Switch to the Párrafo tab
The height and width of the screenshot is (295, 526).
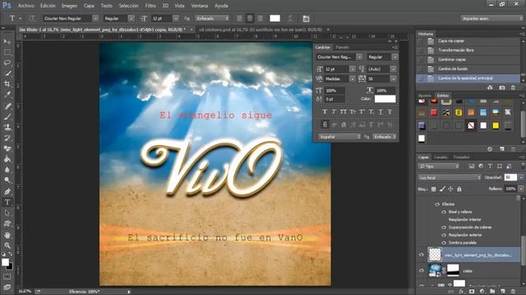[x=343, y=48]
